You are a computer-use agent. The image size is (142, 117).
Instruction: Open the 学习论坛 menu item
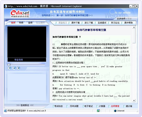pos(115,23)
